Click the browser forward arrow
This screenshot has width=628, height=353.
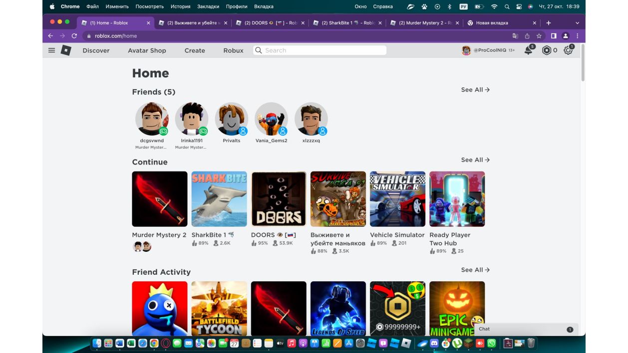click(62, 36)
